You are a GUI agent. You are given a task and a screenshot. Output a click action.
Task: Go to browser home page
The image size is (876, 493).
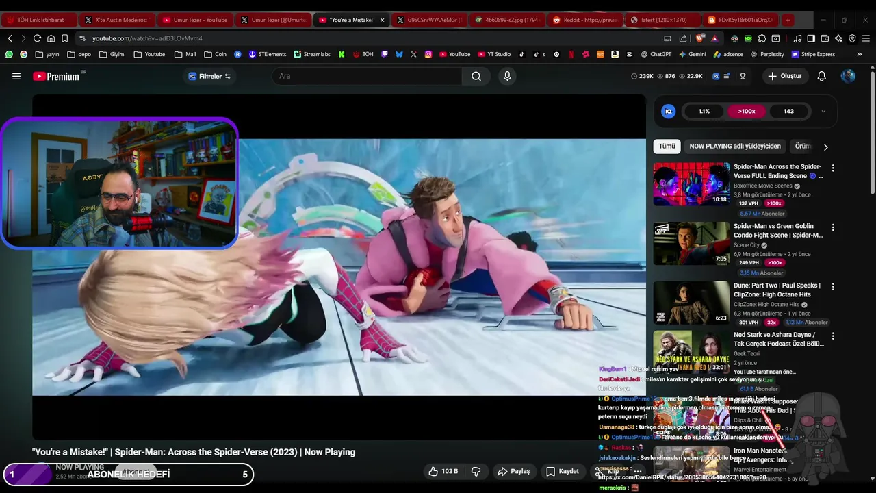pyautogui.click(x=51, y=38)
